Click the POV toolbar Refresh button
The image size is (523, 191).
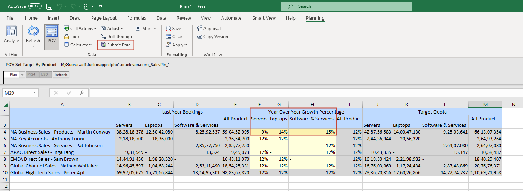coord(61,75)
